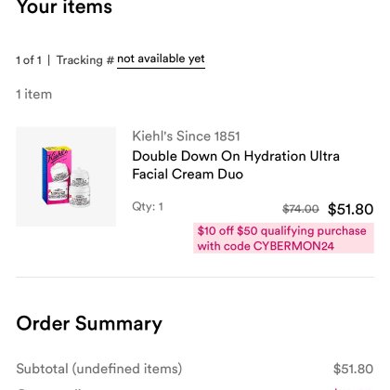Click the bold $51.80 item sale price

(351, 209)
